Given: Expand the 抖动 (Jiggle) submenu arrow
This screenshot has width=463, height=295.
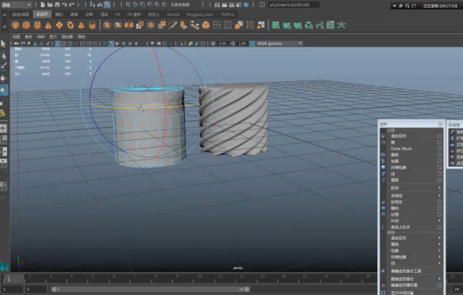Looking at the screenshot, I should pos(439,220).
